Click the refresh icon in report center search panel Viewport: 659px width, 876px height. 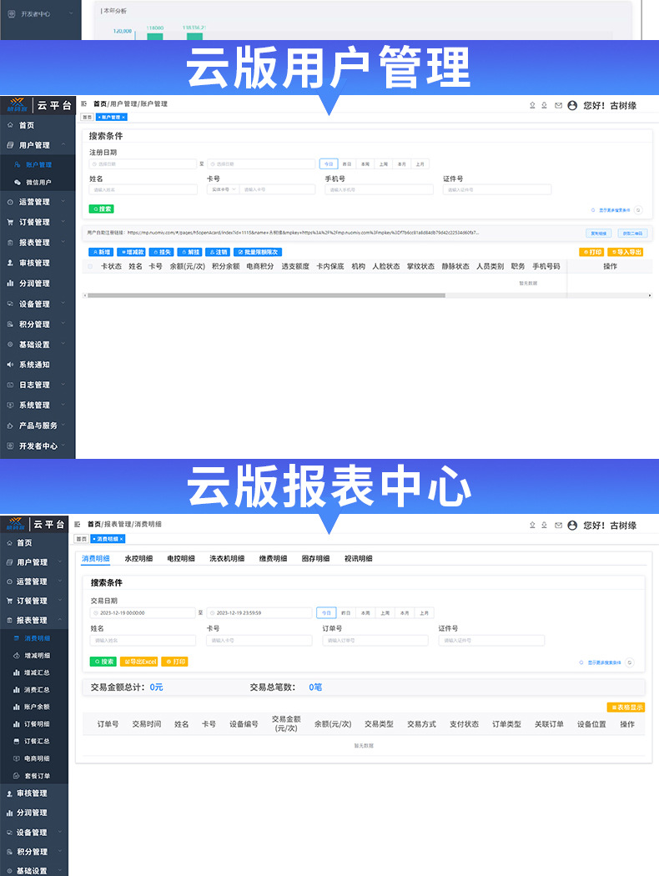(630, 662)
